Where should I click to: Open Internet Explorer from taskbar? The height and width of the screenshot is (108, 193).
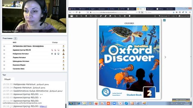(78, 103)
